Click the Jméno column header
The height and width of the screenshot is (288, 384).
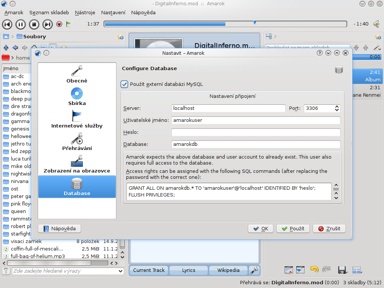click(16, 68)
